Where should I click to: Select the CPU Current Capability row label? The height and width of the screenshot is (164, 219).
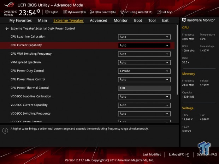coord(26,45)
